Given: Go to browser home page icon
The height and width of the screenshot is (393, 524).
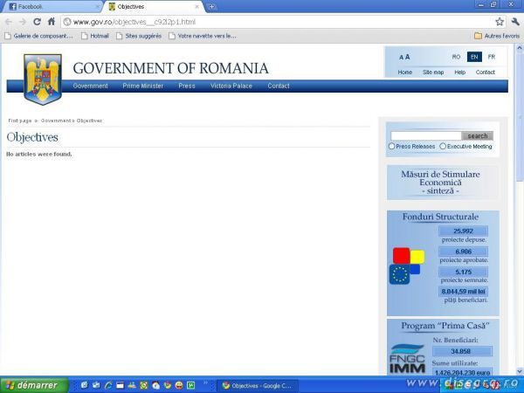Looking at the screenshot, I should click(x=51, y=21).
